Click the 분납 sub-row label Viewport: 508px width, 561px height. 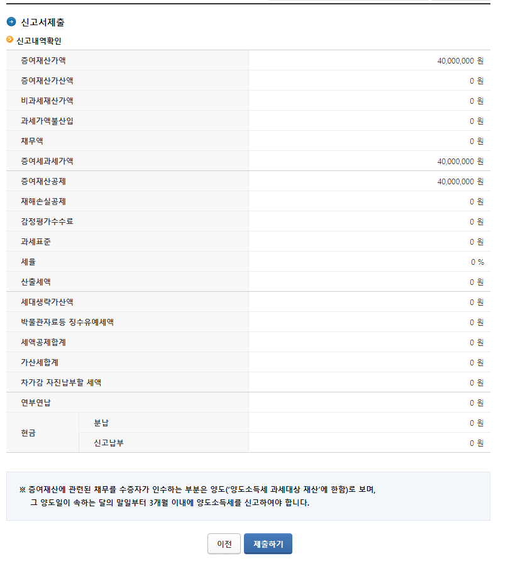[x=101, y=423]
